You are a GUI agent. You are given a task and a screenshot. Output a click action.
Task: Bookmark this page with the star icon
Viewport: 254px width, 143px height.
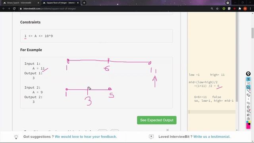(x=217, y=9)
